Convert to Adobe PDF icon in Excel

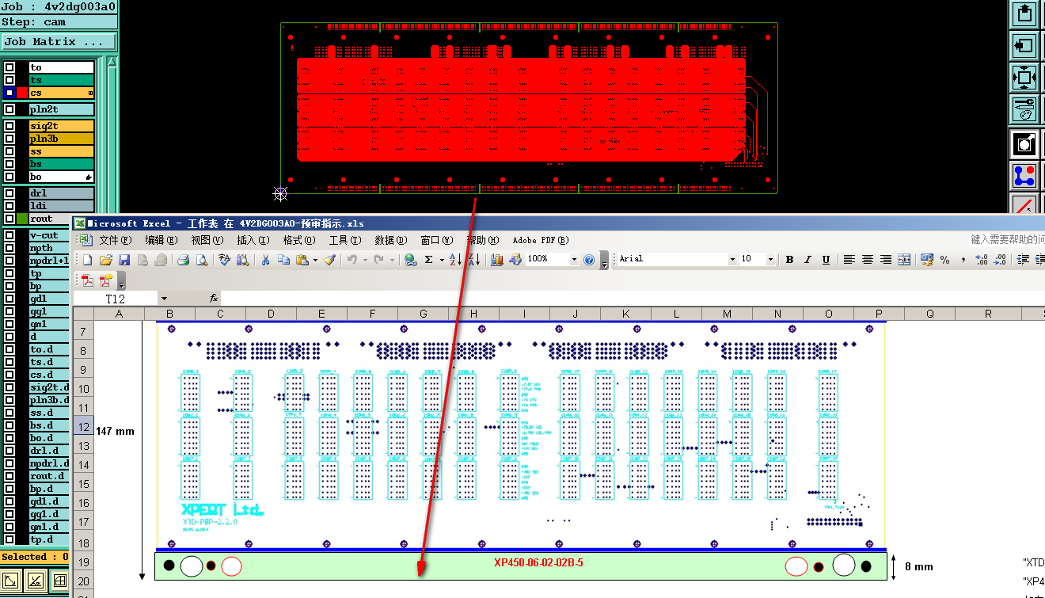pos(87,280)
